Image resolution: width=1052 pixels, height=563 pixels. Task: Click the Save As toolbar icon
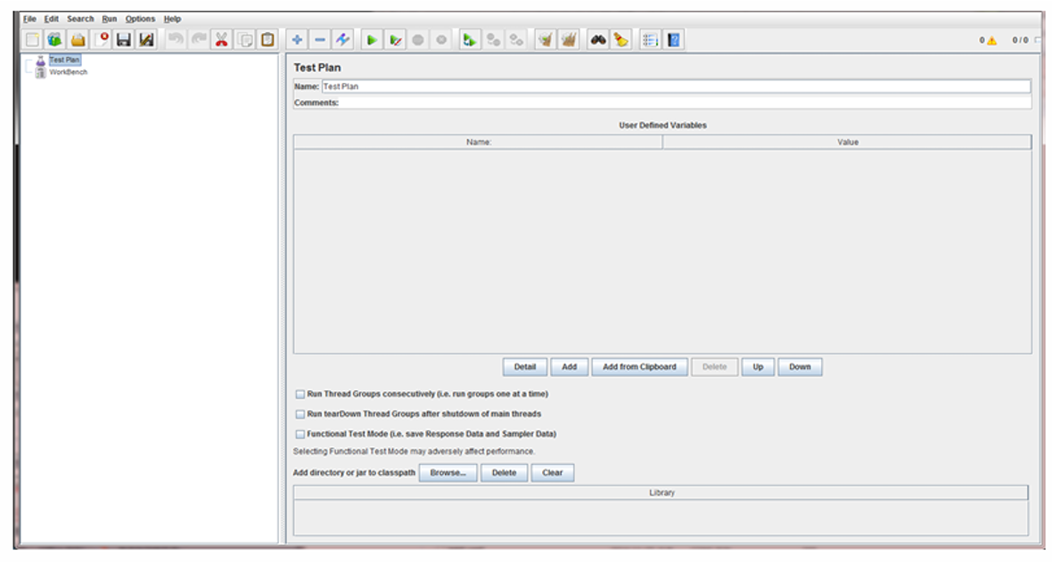[x=146, y=40]
